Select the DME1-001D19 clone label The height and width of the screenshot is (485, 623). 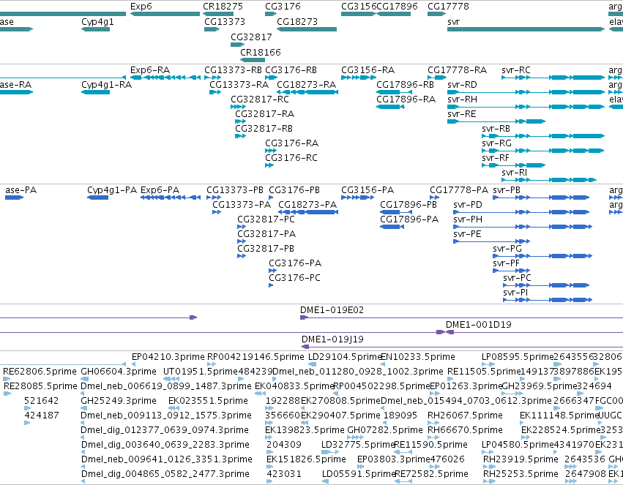point(478,325)
